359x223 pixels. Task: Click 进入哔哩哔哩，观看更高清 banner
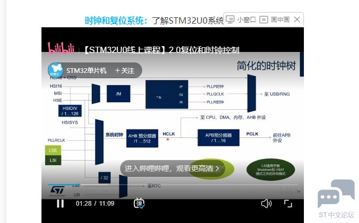[172, 168]
